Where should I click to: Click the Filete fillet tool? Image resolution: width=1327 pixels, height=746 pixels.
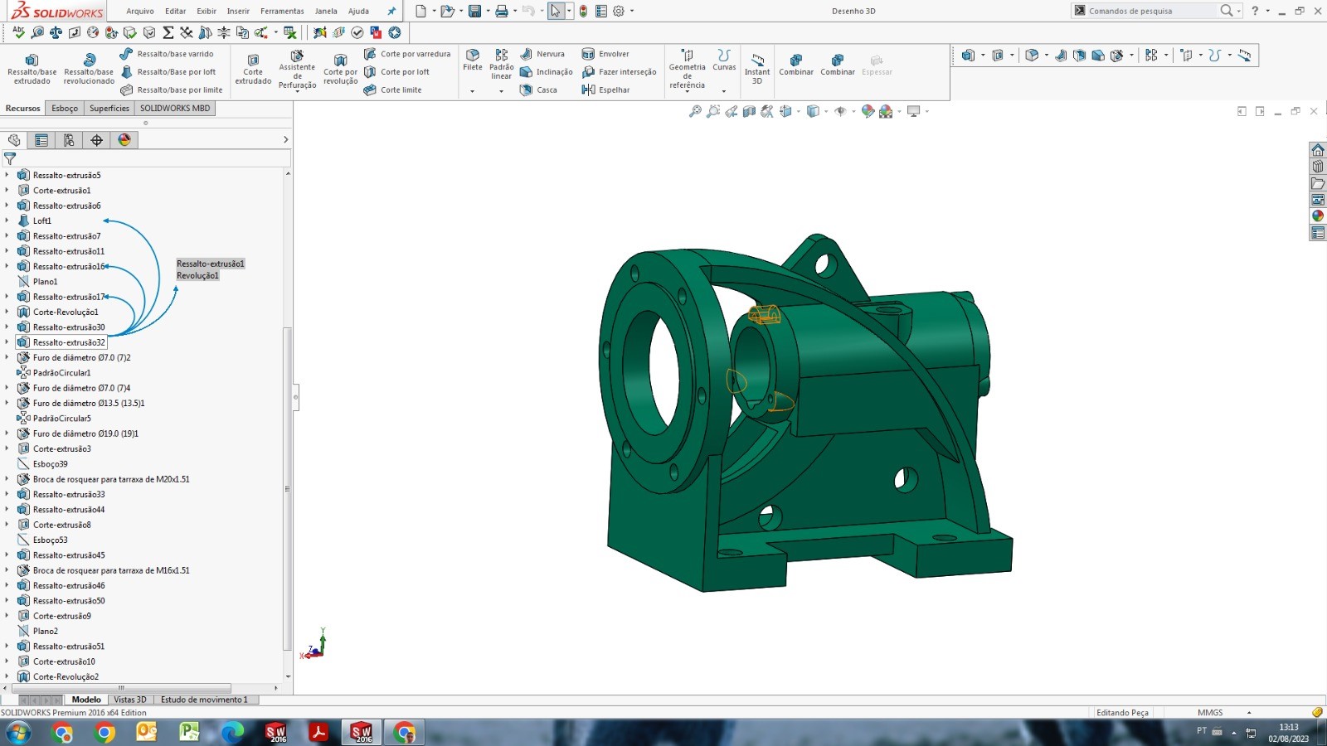[x=473, y=60]
